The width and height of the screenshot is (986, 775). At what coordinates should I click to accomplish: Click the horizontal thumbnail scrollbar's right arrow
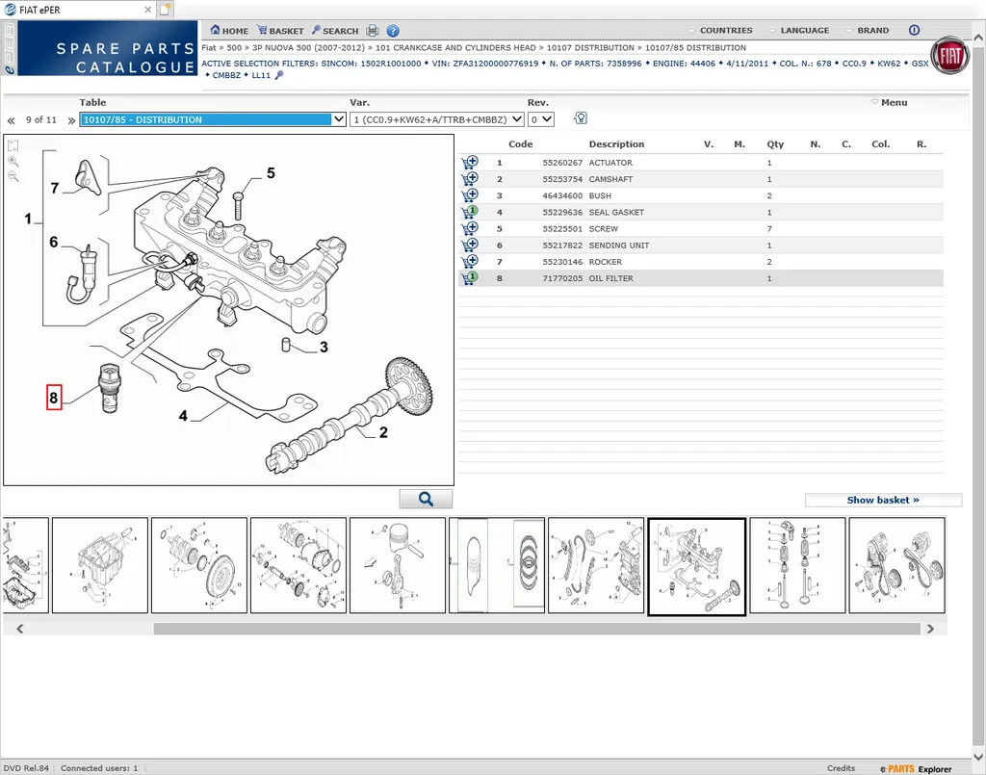coord(930,629)
